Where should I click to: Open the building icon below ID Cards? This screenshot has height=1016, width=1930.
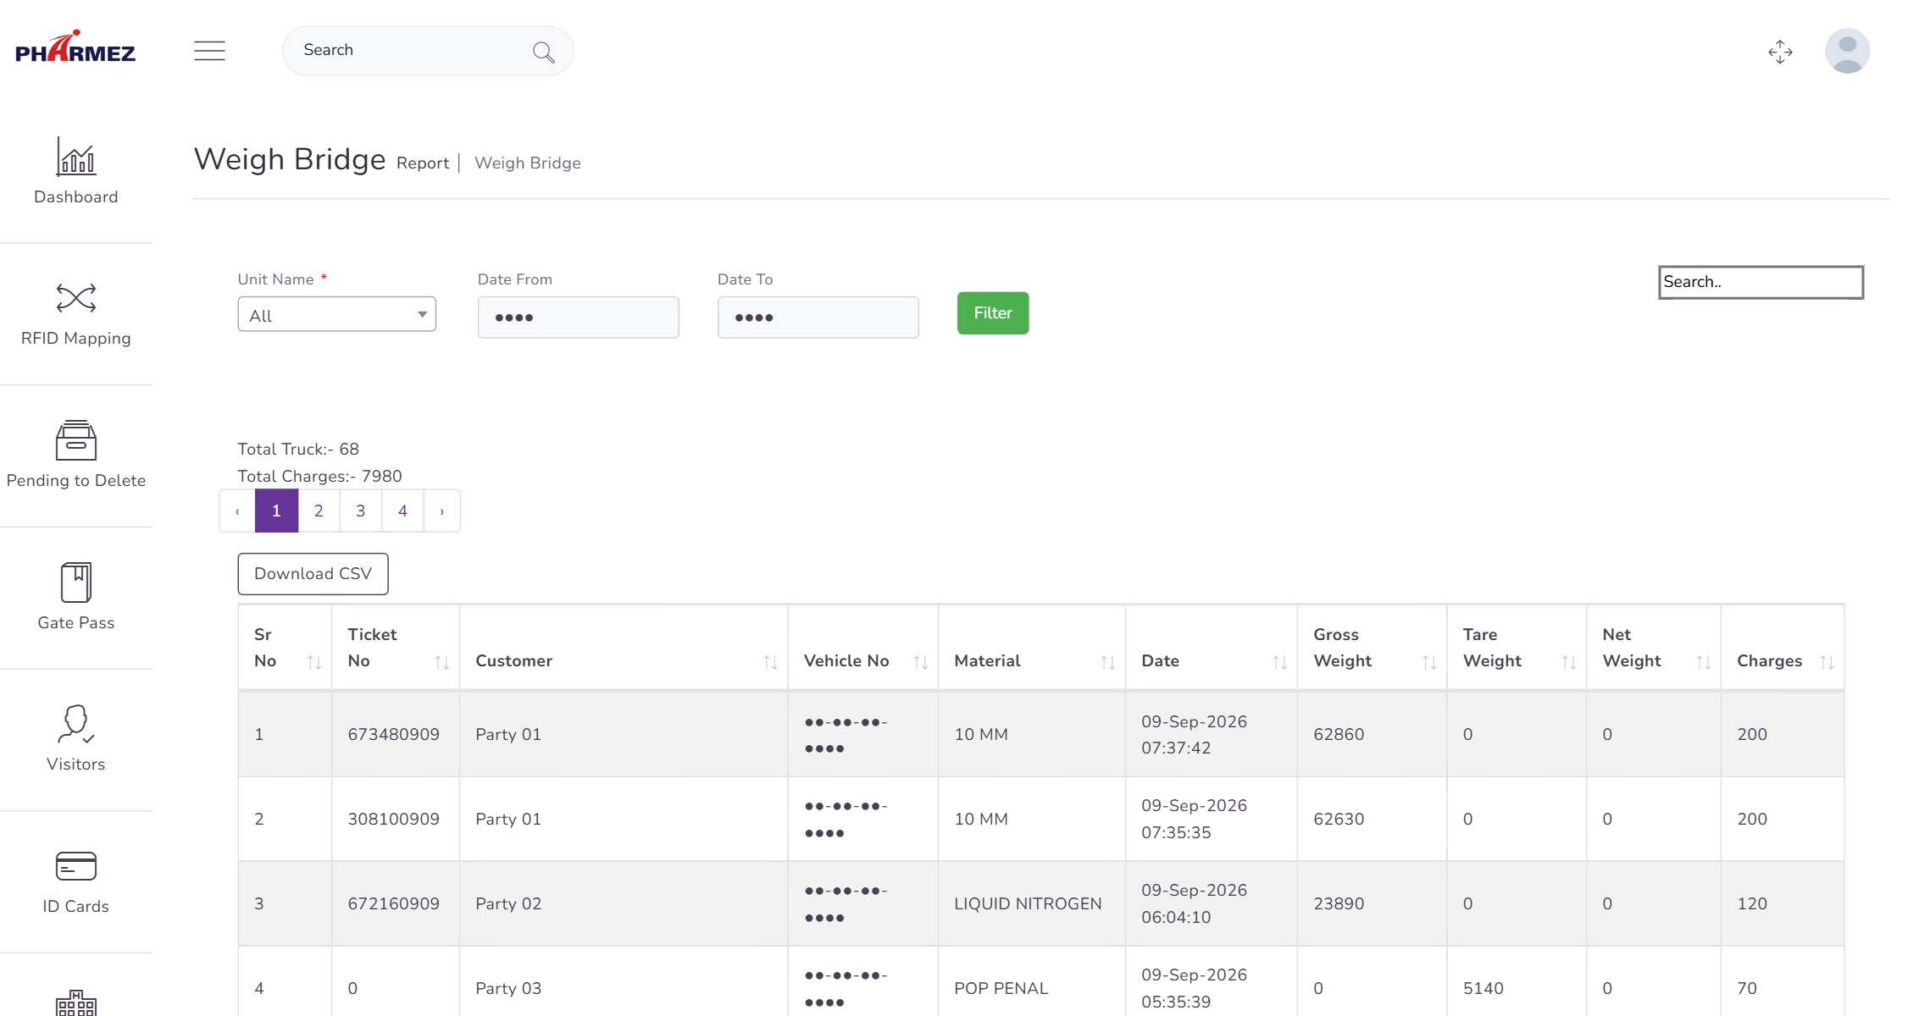(x=76, y=1002)
